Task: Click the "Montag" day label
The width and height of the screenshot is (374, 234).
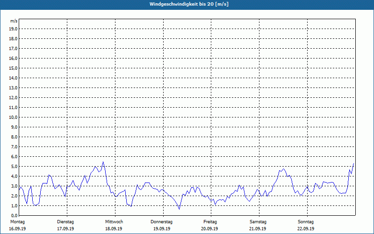Action: click(x=17, y=222)
